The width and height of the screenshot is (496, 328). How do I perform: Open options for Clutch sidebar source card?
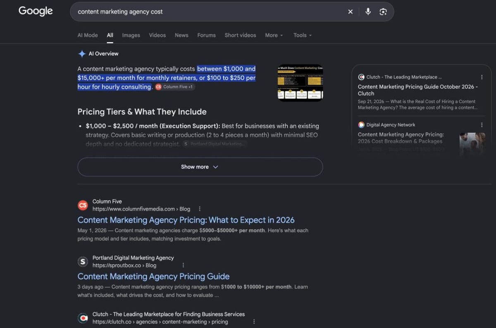482,77
